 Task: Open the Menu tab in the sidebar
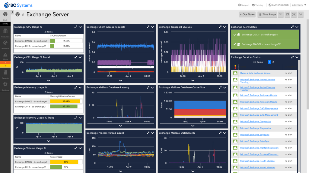[x=5, y=23]
